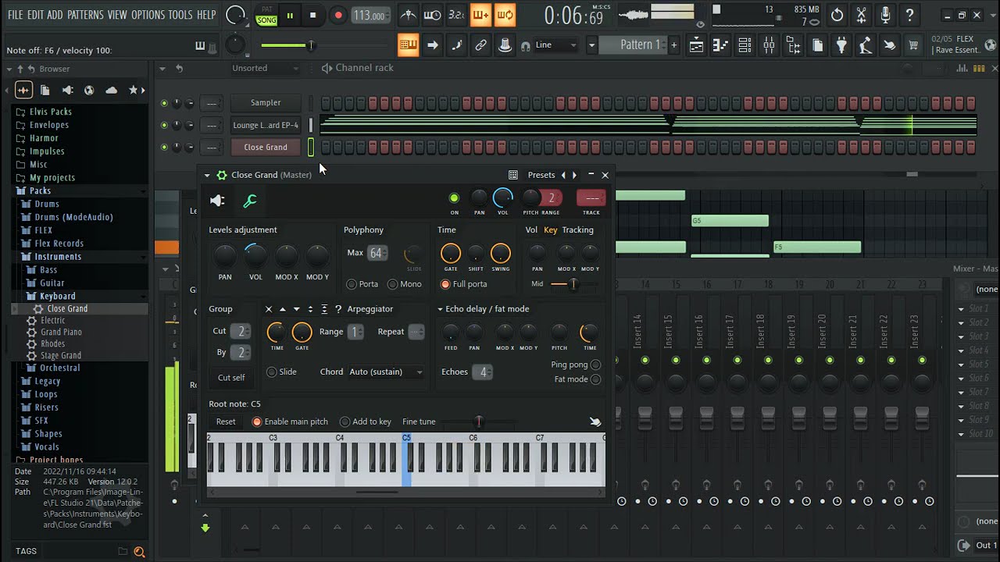1000x562 pixels.
Task: Click the arpeggiator random question mark icon
Action: (x=338, y=309)
